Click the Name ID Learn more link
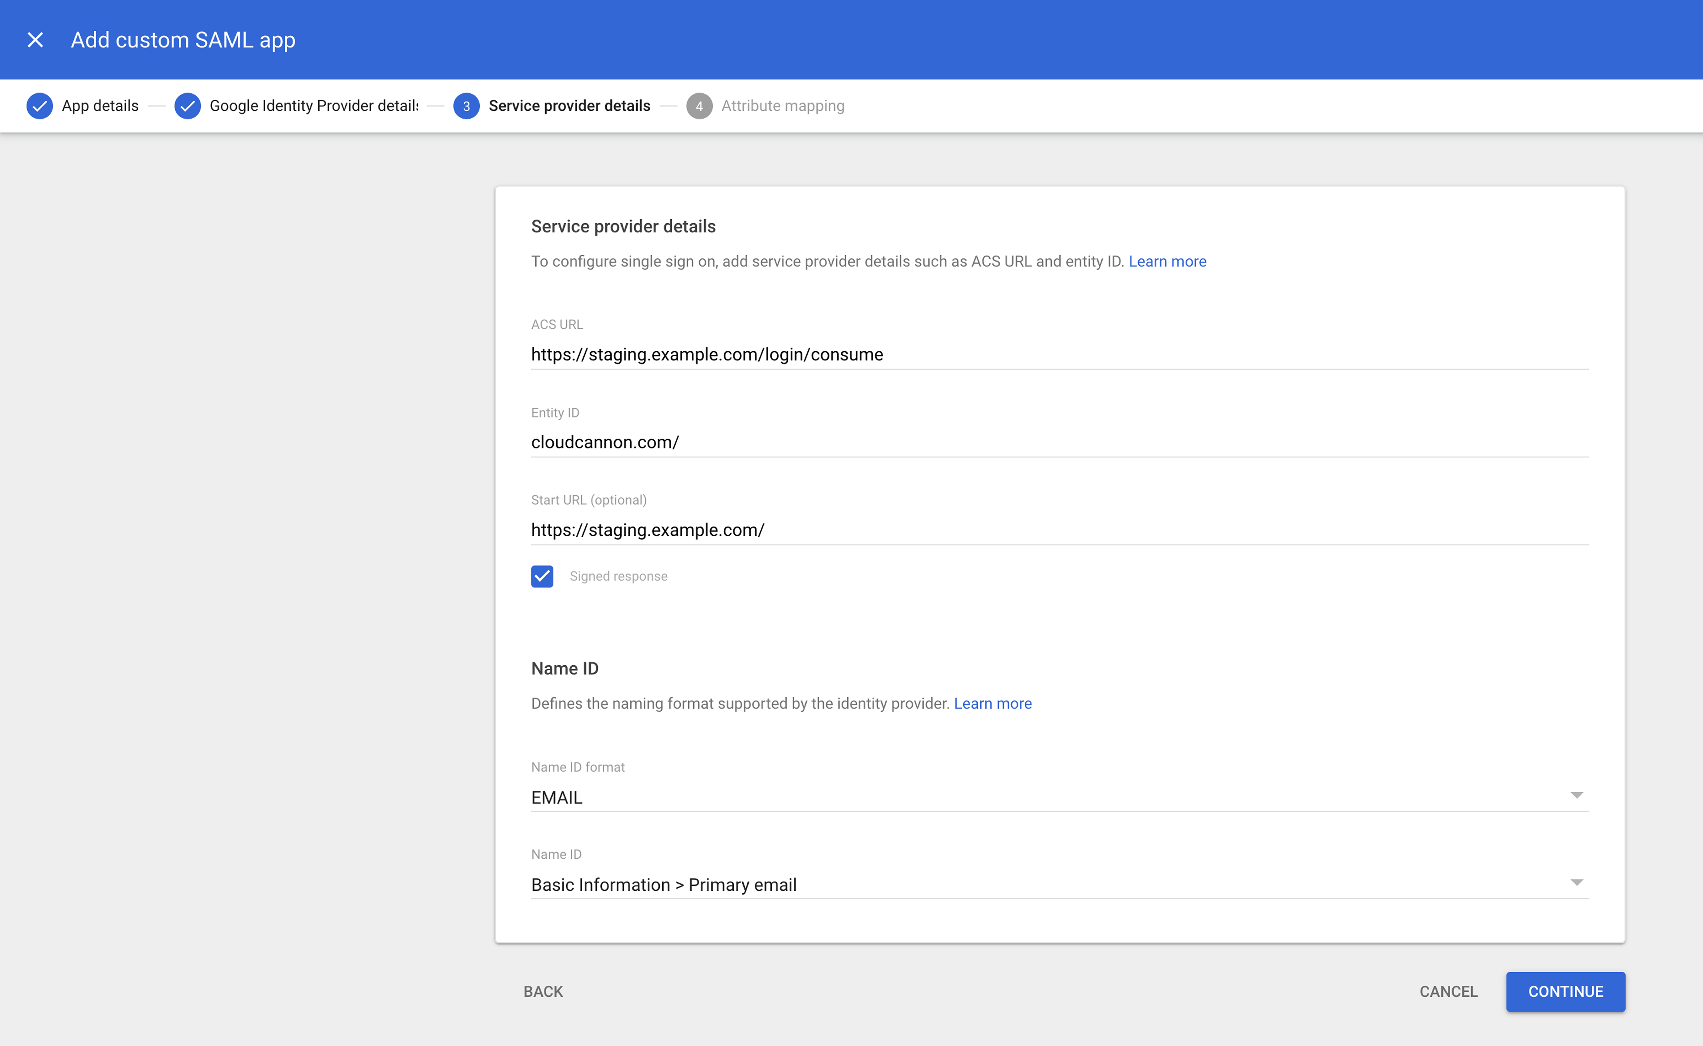Screen dimensions: 1703x1046 tap(993, 703)
